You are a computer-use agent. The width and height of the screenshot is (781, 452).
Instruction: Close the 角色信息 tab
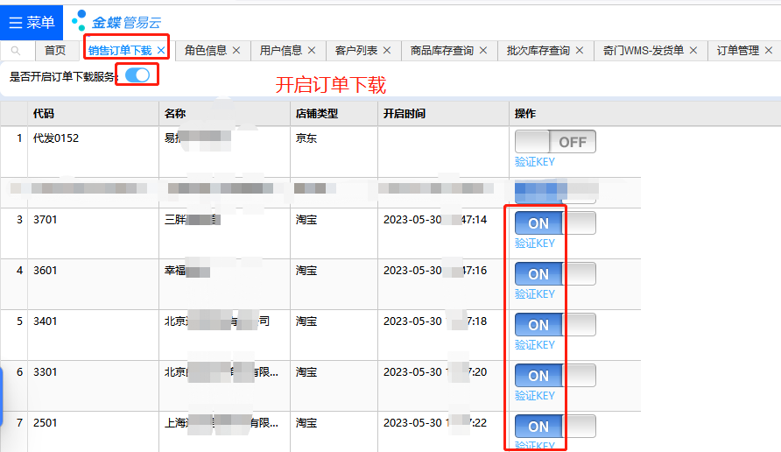236,51
